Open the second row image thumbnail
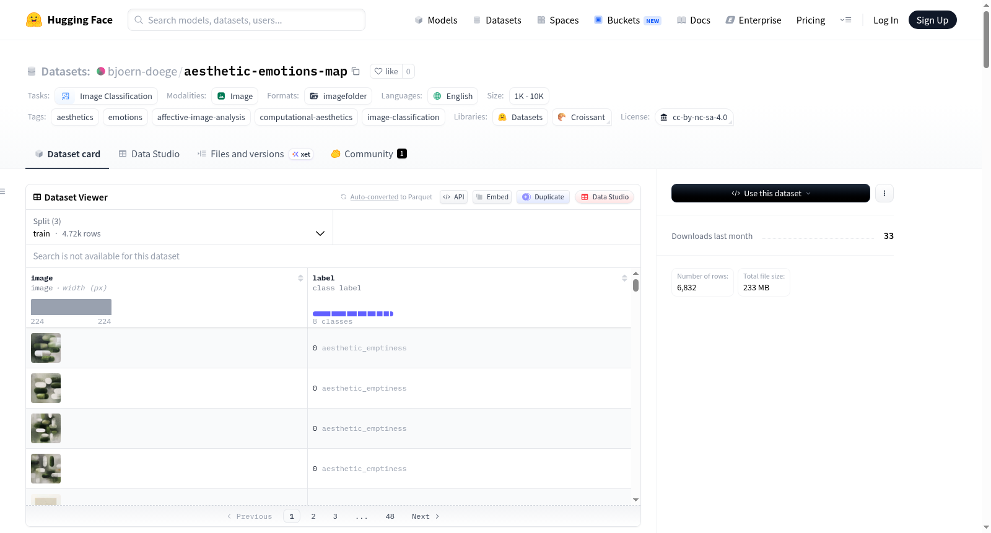Image resolution: width=991 pixels, height=533 pixels. (46, 388)
